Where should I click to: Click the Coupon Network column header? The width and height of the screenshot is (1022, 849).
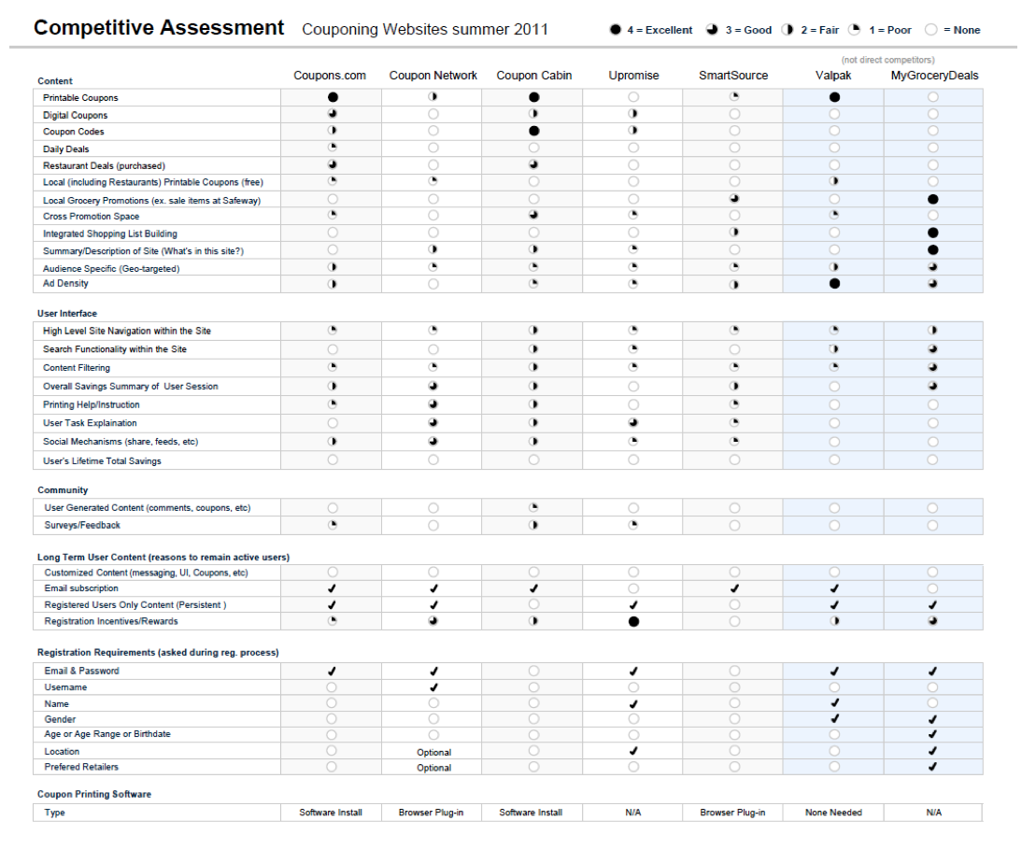click(x=433, y=76)
